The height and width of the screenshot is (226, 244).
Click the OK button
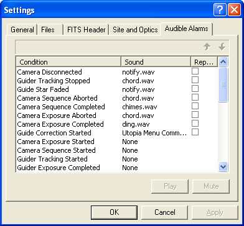(114, 212)
